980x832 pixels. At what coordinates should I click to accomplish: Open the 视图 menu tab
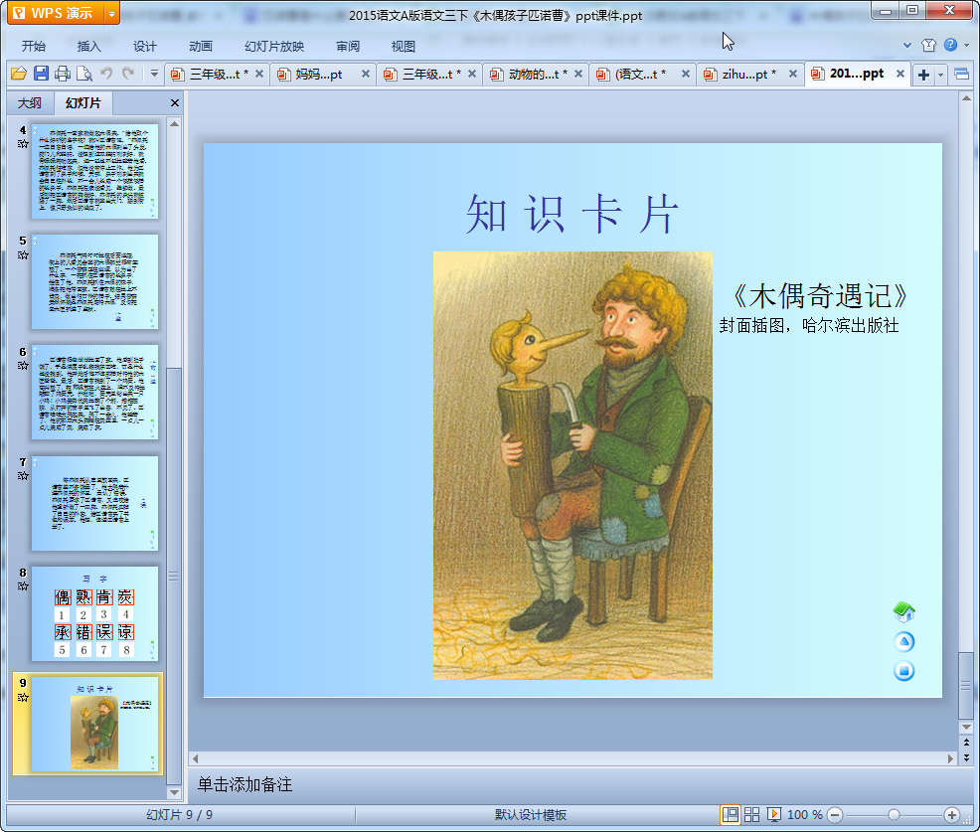404,47
